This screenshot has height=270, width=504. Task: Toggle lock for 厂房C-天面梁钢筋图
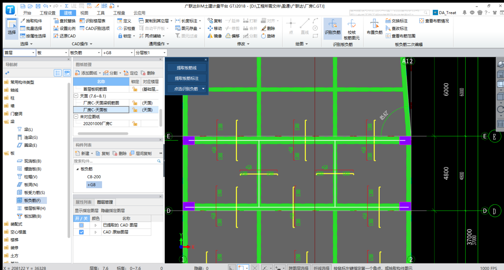point(135,103)
